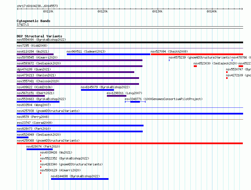Select the nsv833504 (Wong2007) label
Viewport: 251px width, 190px height.
tap(34, 105)
